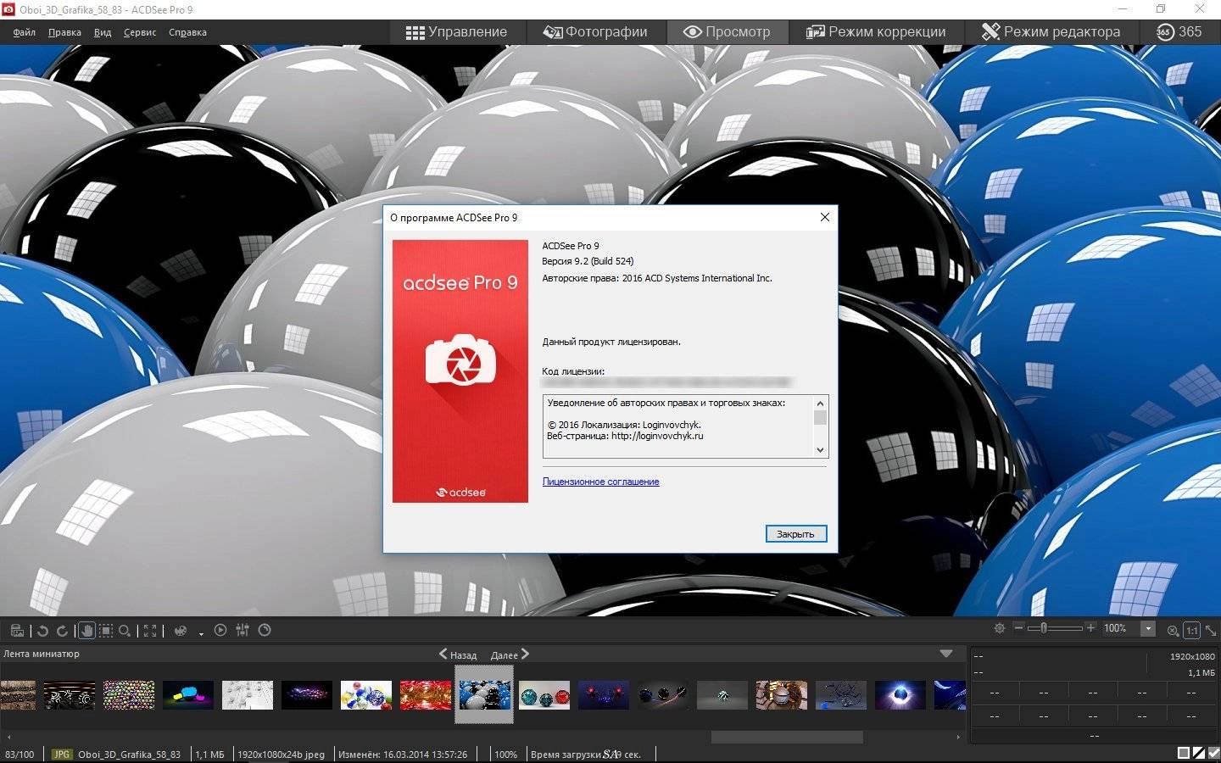
Task: Select the blue glowing eclipse thumbnail
Action: click(x=900, y=695)
